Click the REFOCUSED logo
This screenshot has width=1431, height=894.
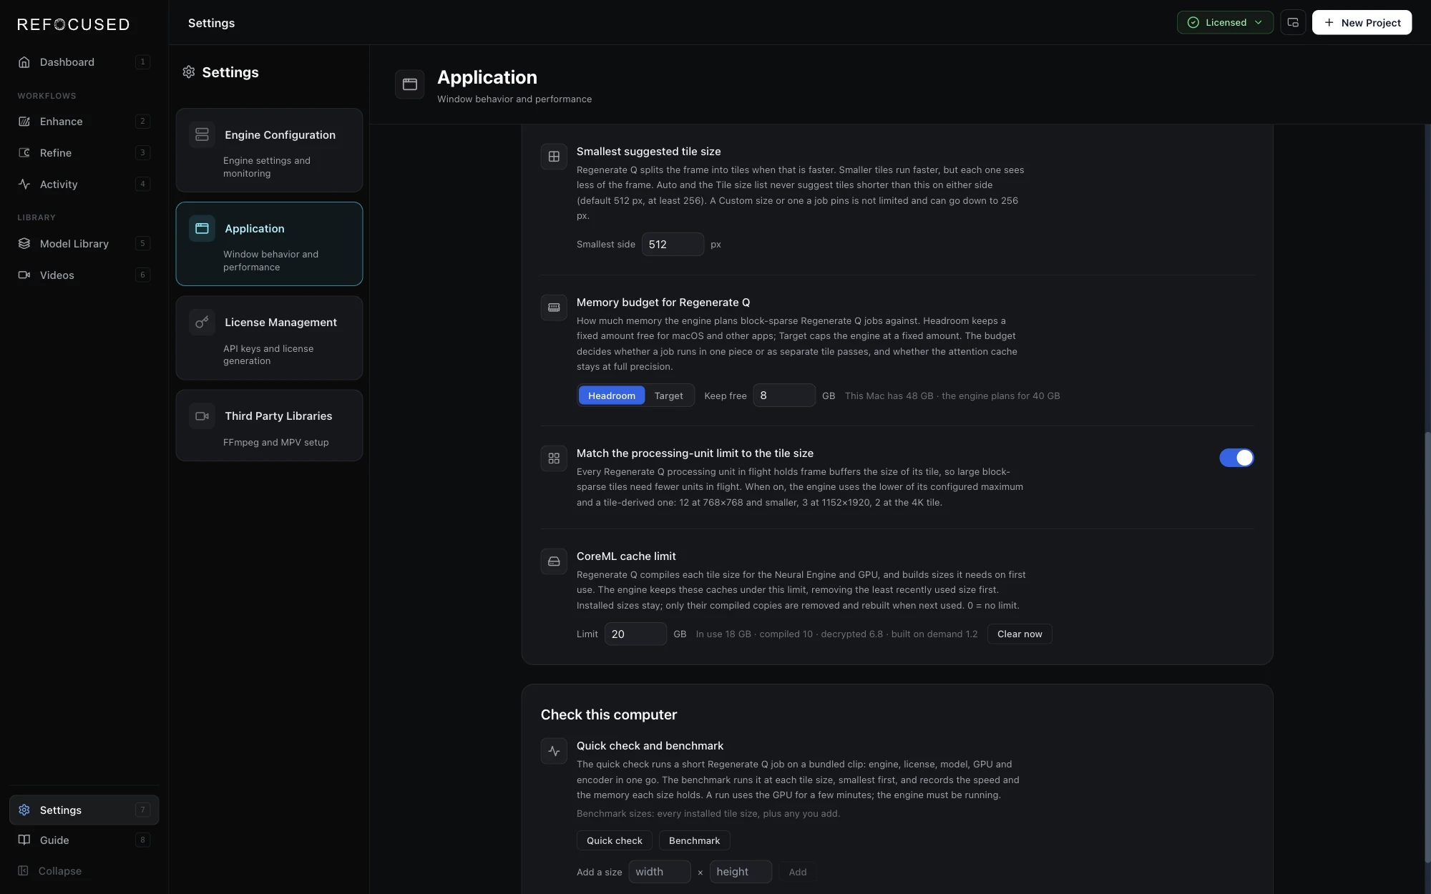tap(74, 24)
